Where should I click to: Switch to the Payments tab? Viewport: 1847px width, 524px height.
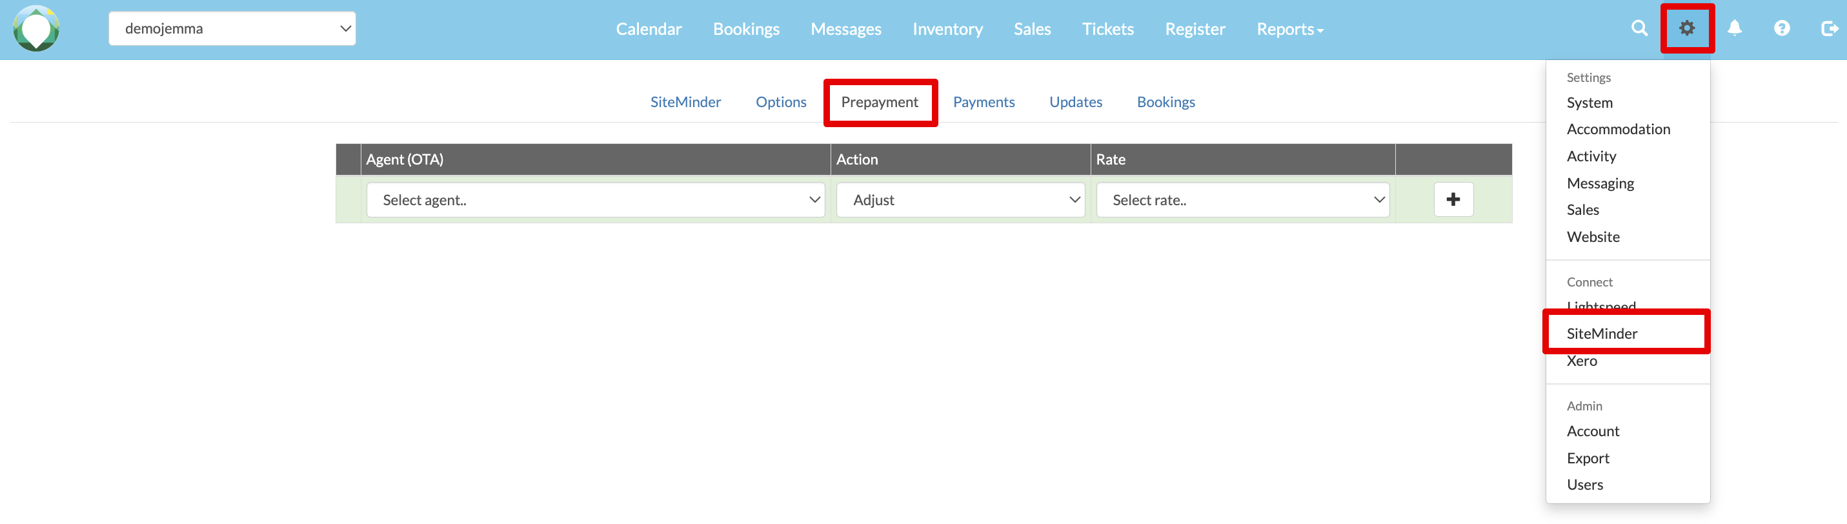pyautogui.click(x=984, y=102)
